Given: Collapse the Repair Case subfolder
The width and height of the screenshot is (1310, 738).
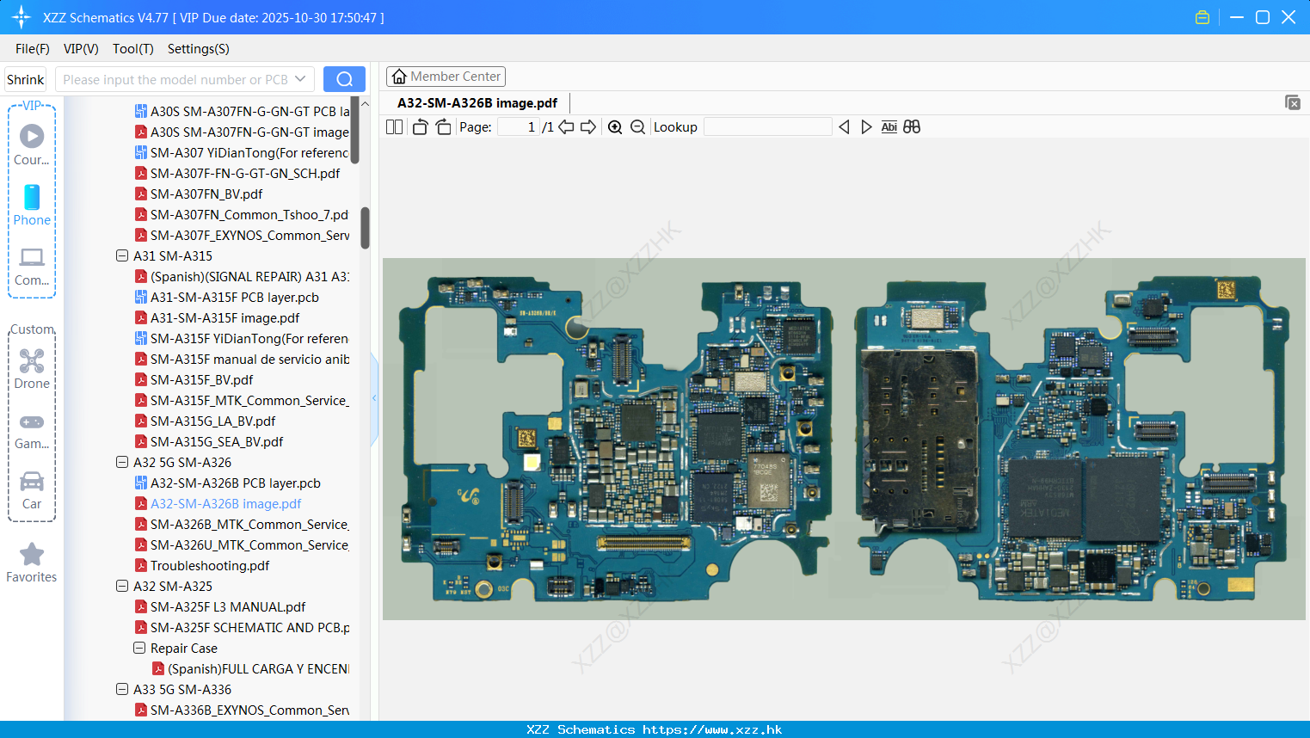Looking at the screenshot, I should pyautogui.click(x=139, y=648).
